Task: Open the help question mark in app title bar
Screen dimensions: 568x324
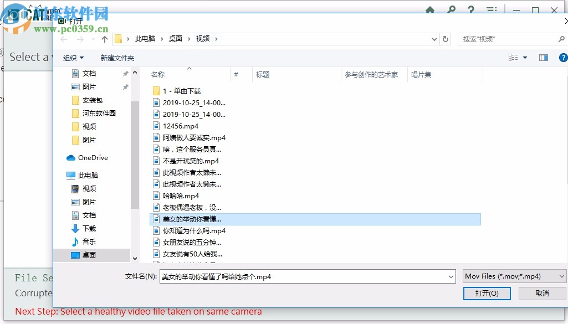Action: point(471,9)
